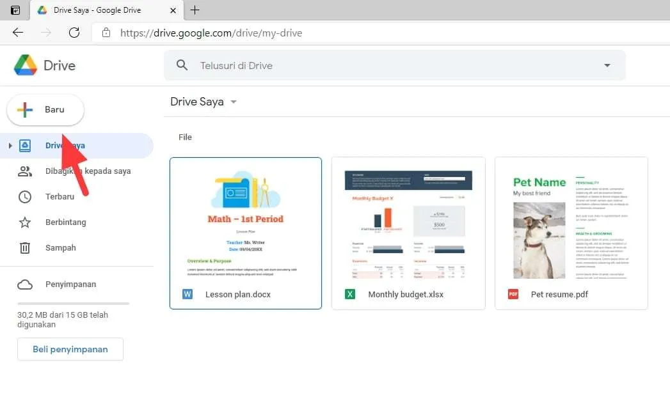
Task: Click the Baru new button
Action: (x=45, y=110)
